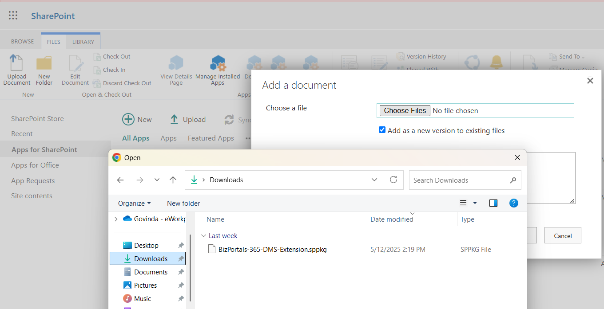Click the Check In ribbon command
This screenshot has width=604, height=309.
click(x=109, y=70)
